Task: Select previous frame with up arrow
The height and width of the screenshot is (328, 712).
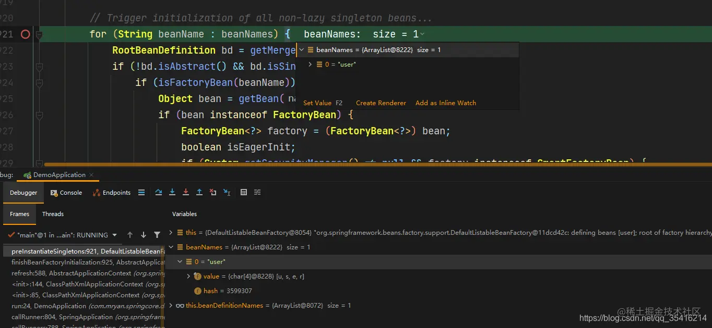Action: tap(130, 235)
